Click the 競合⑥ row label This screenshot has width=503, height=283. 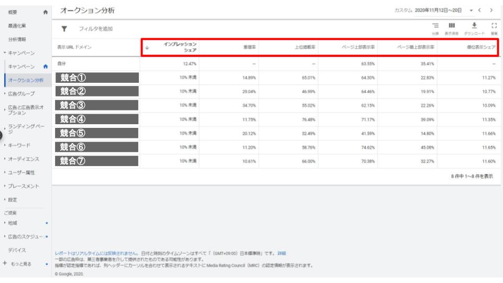97,147
